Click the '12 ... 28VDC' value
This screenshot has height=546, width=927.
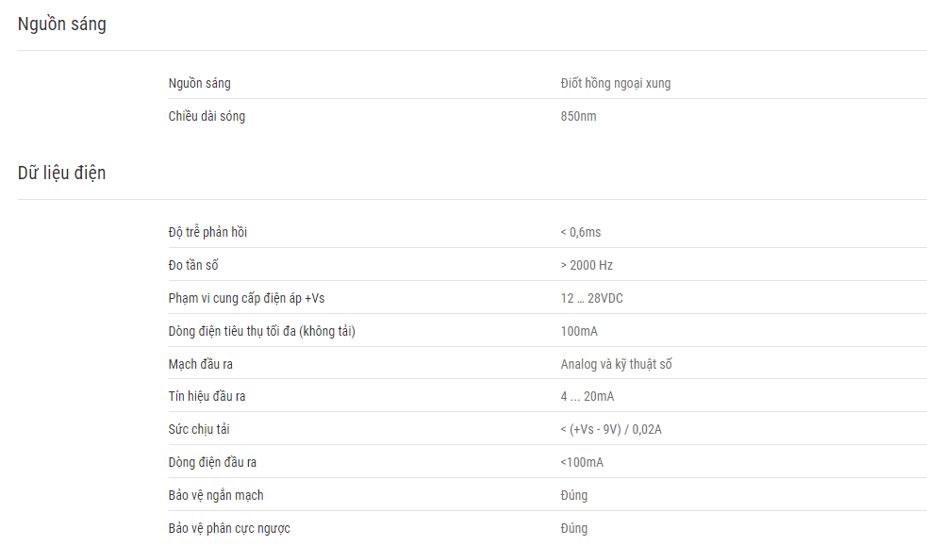click(x=592, y=298)
